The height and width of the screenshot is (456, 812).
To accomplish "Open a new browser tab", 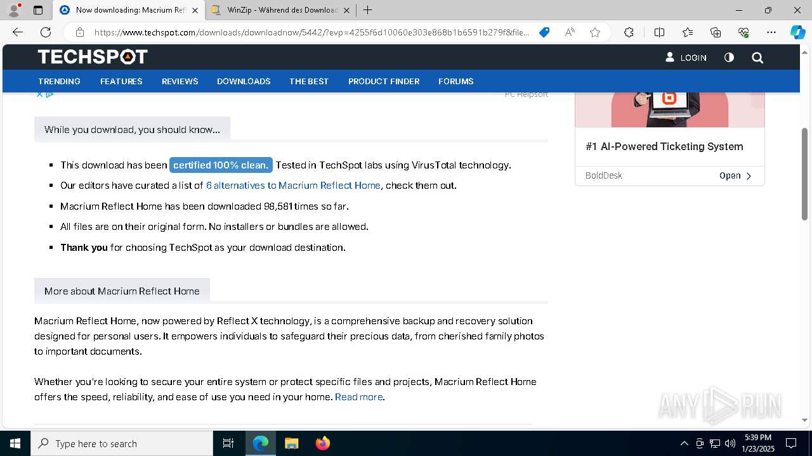I will click(x=367, y=10).
